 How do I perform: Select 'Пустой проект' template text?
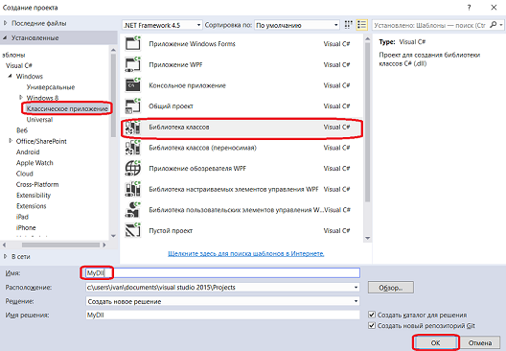click(171, 230)
